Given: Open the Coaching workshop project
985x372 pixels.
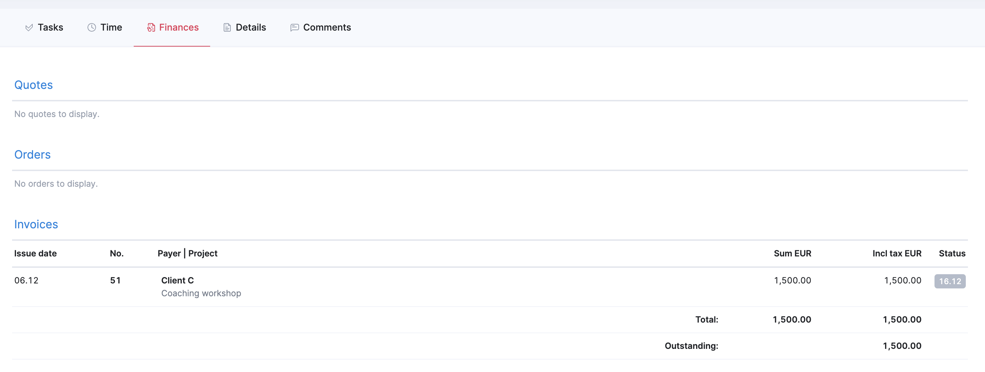Looking at the screenshot, I should 201,293.
